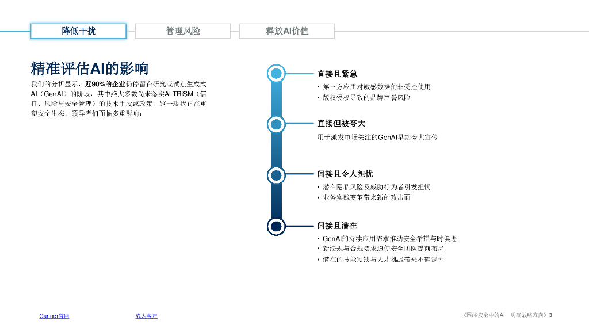The width and height of the screenshot is (589, 332).
Task: Select the heading 精准评估AI的影响
Action: (89, 68)
